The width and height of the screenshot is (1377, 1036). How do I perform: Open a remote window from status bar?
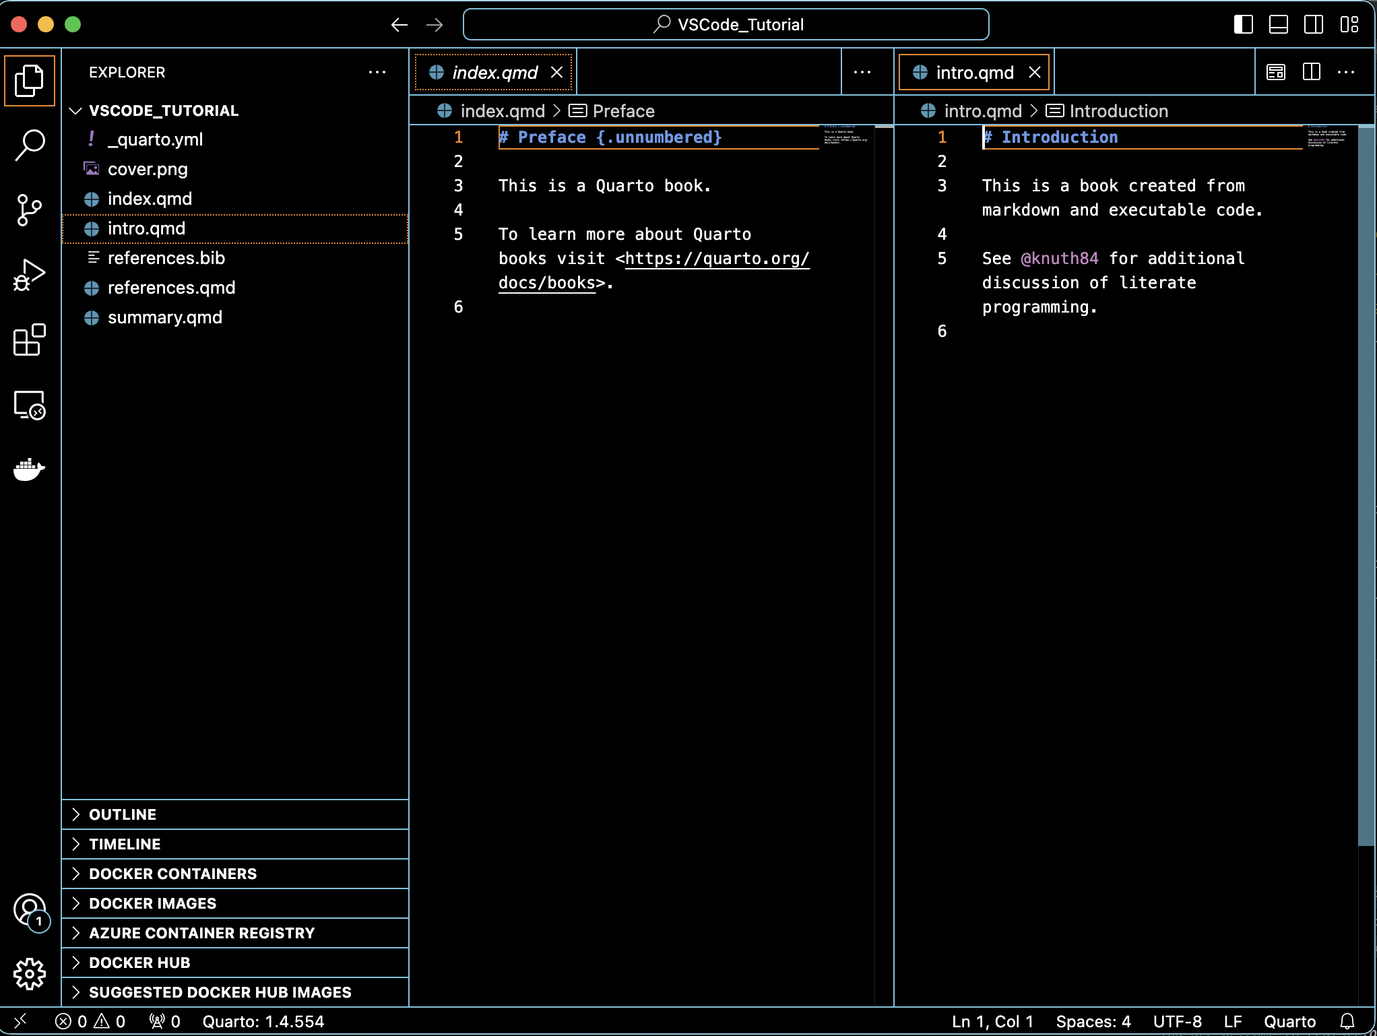20,1021
